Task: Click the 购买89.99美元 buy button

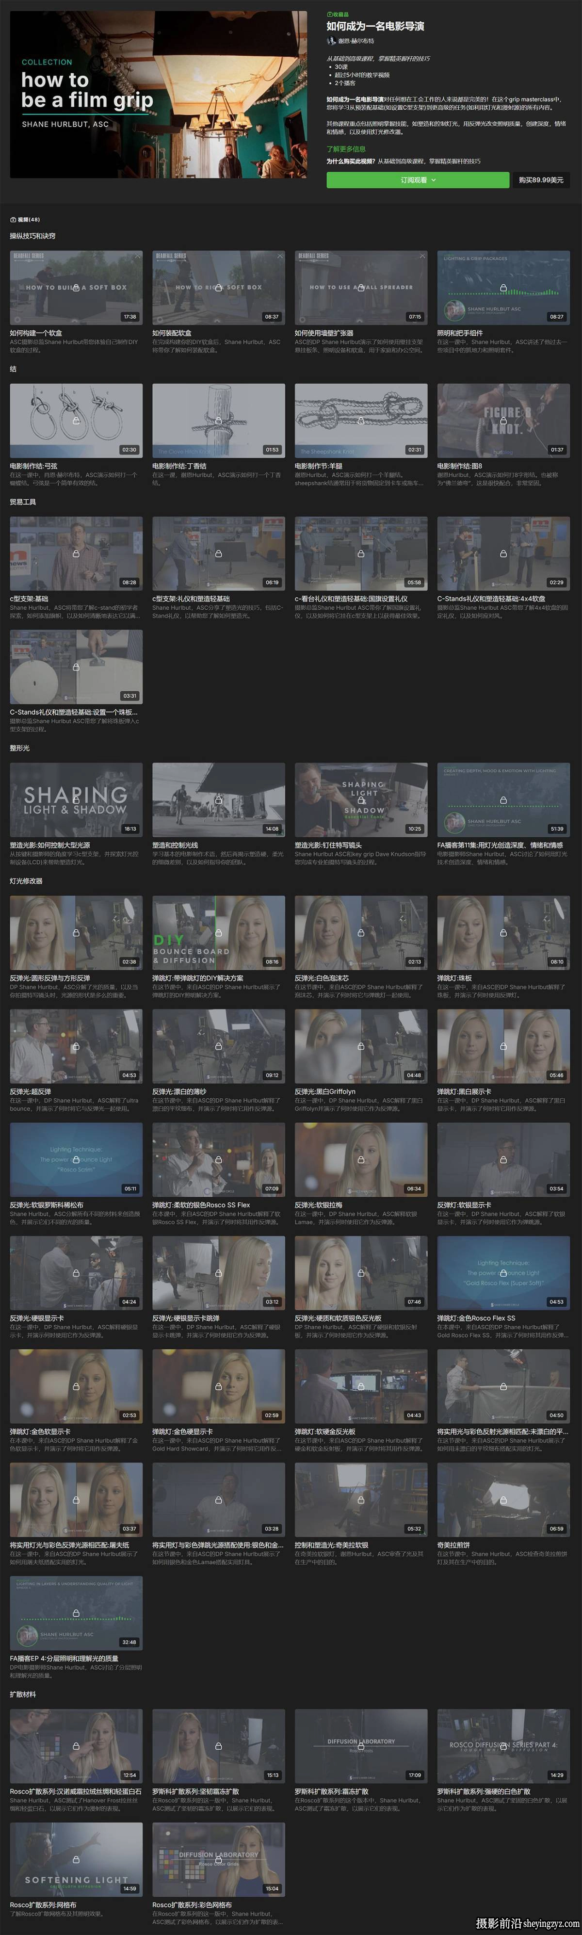Action: tap(541, 180)
